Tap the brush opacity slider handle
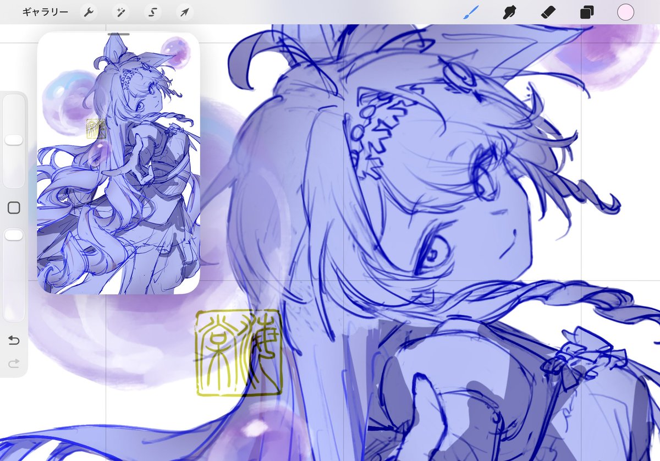The image size is (660, 461). coord(14,235)
